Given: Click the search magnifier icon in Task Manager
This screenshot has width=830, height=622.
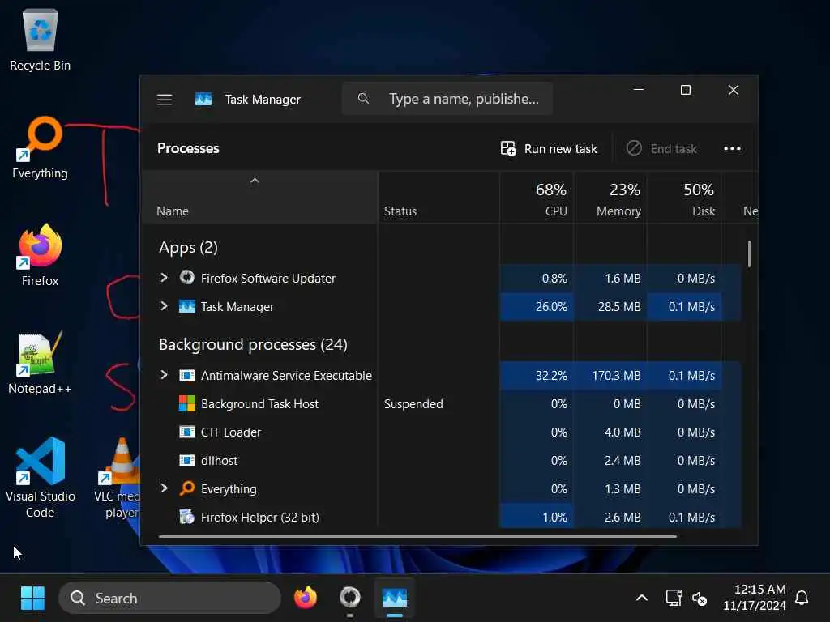Looking at the screenshot, I should tap(363, 98).
